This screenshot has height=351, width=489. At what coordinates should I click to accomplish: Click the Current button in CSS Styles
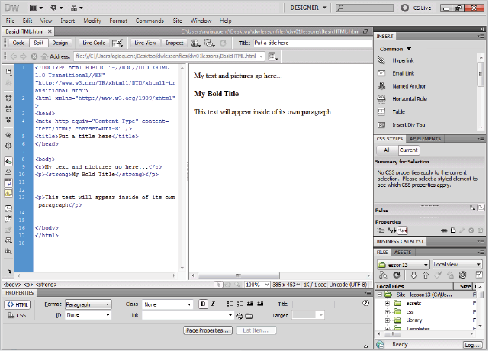click(x=409, y=150)
